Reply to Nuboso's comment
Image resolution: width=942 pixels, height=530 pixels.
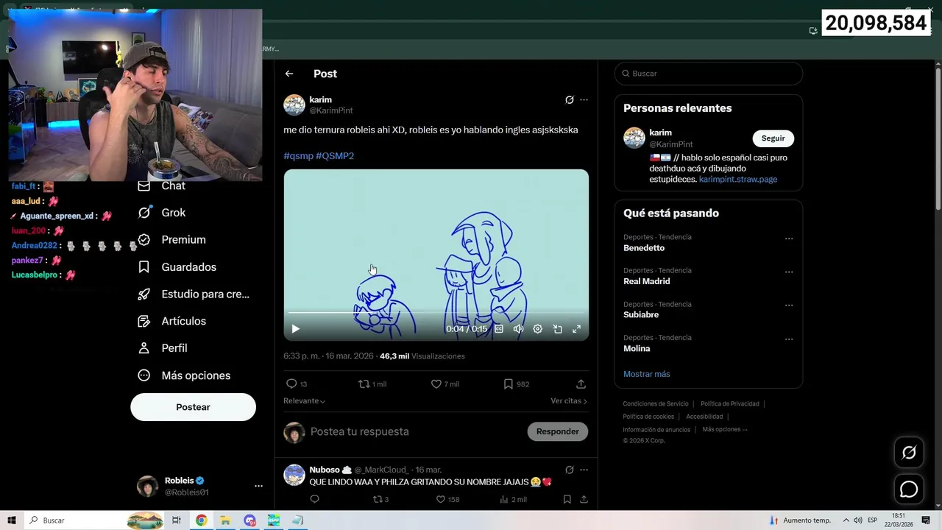[314, 499]
